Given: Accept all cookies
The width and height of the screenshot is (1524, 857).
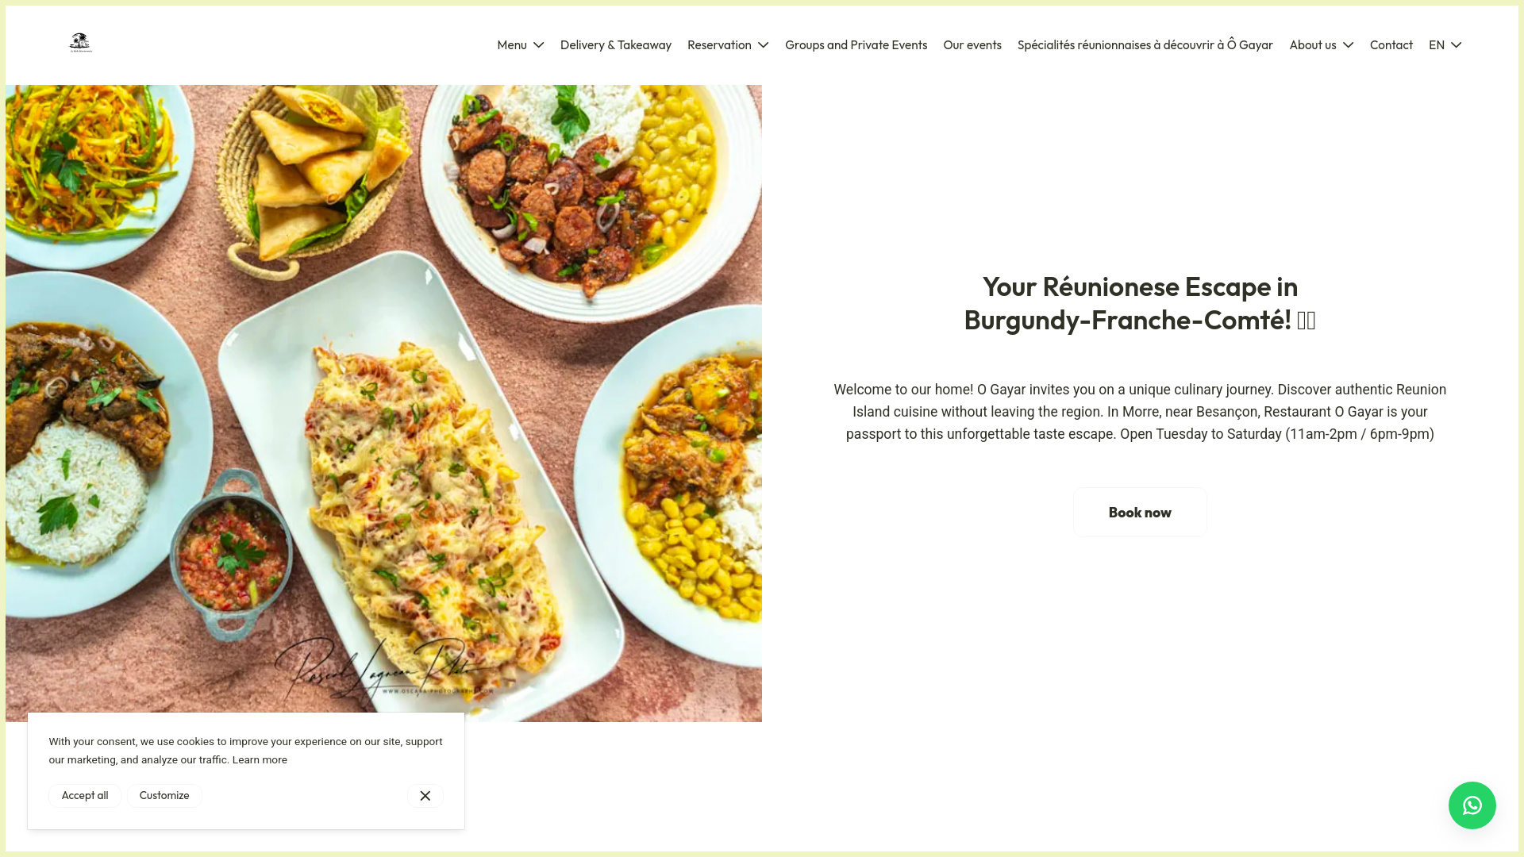Looking at the screenshot, I should click(x=85, y=796).
